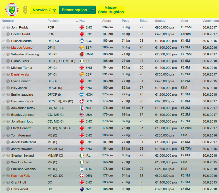This screenshot has width=219, height=193.
Task: Click the 96 kg weight for John Ruddy
Action: 126,27
